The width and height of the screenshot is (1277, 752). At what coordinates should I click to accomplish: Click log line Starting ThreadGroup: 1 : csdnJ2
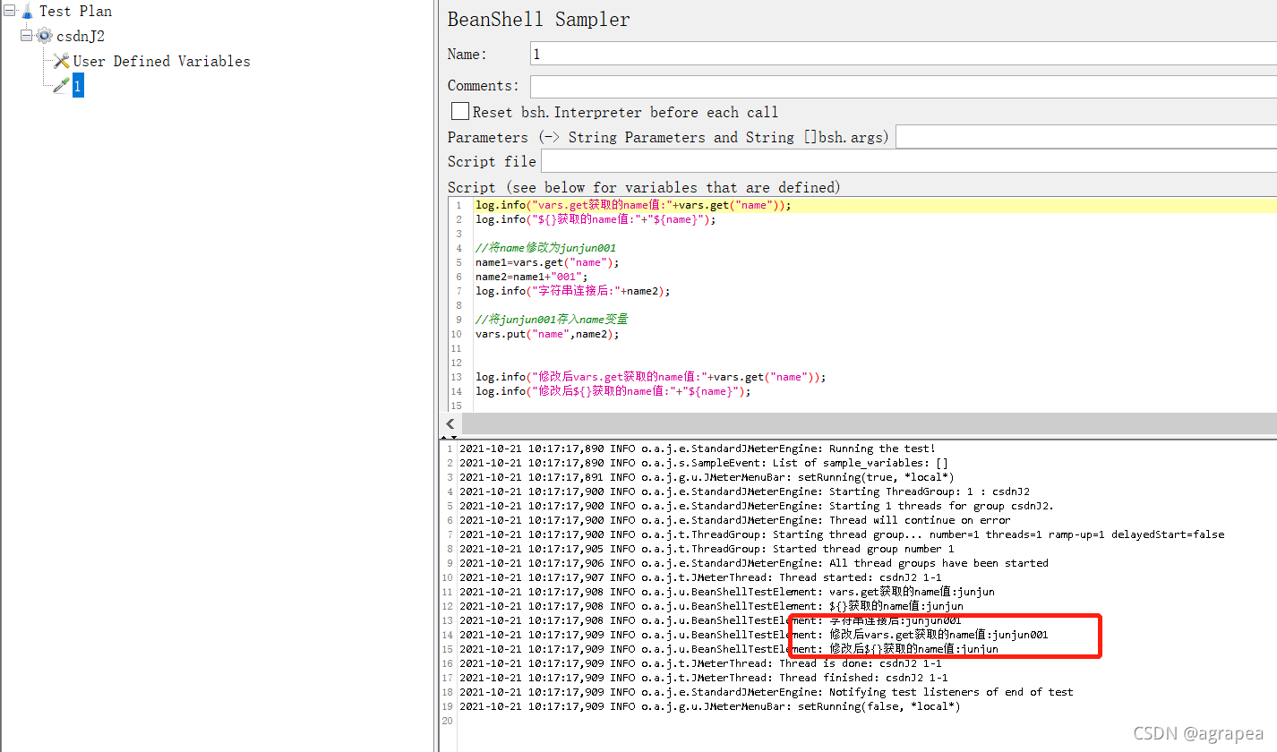744,491
